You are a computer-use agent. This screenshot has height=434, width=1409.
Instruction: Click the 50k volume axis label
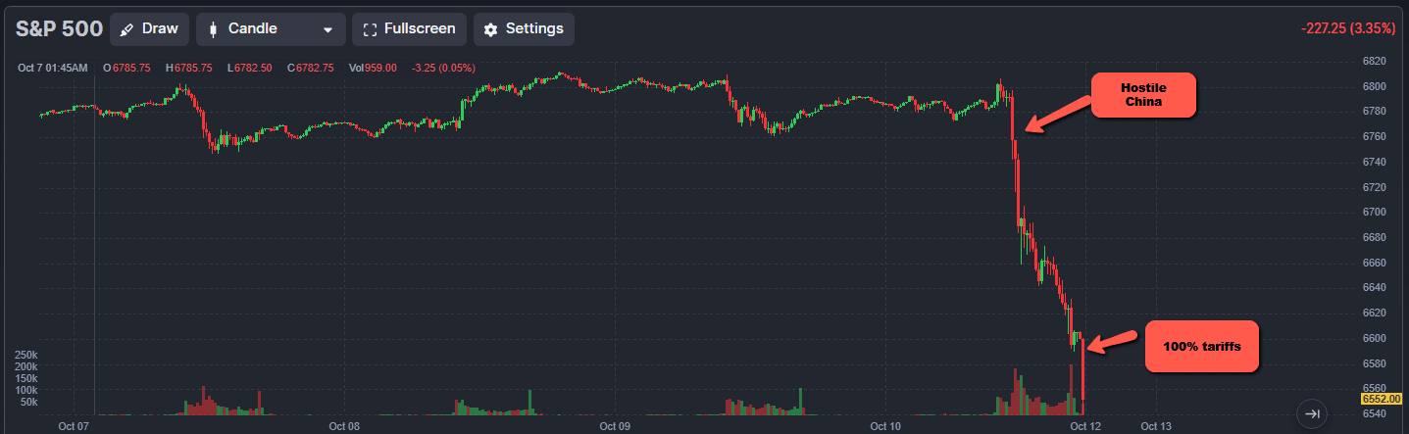28,402
